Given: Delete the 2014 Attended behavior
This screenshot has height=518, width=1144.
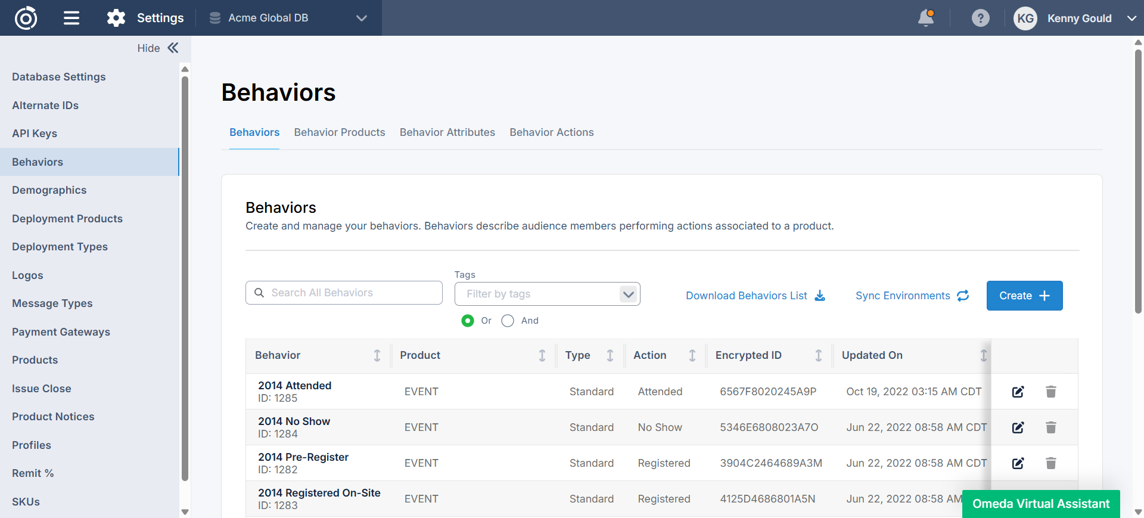Looking at the screenshot, I should click(x=1050, y=392).
